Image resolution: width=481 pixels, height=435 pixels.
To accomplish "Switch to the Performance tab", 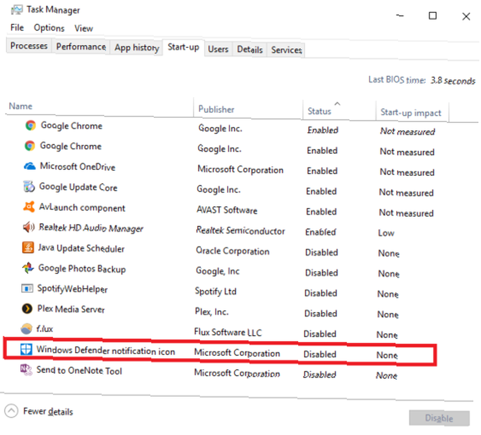I will pos(81,47).
